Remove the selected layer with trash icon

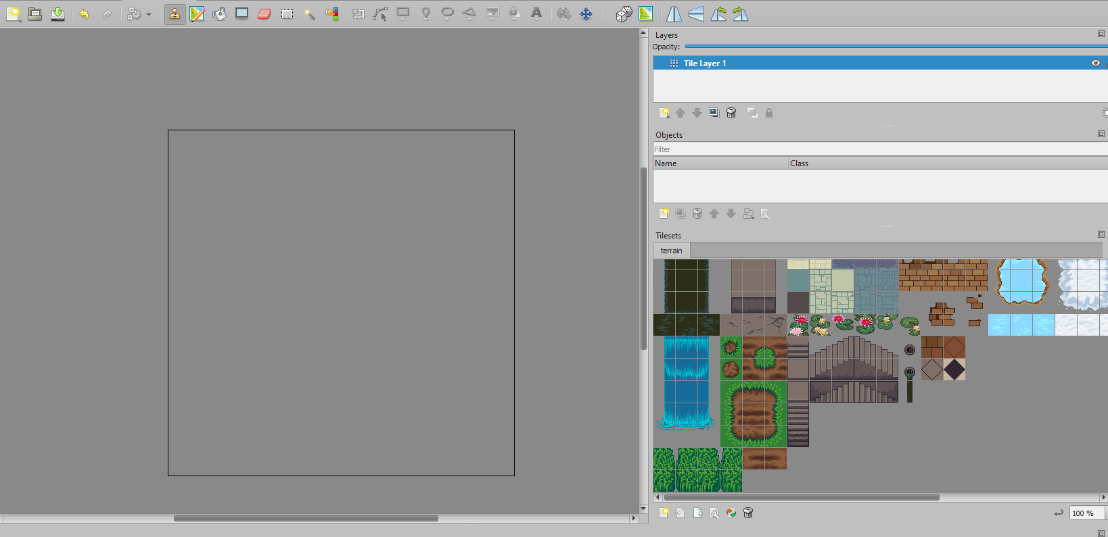coord(731,113)
